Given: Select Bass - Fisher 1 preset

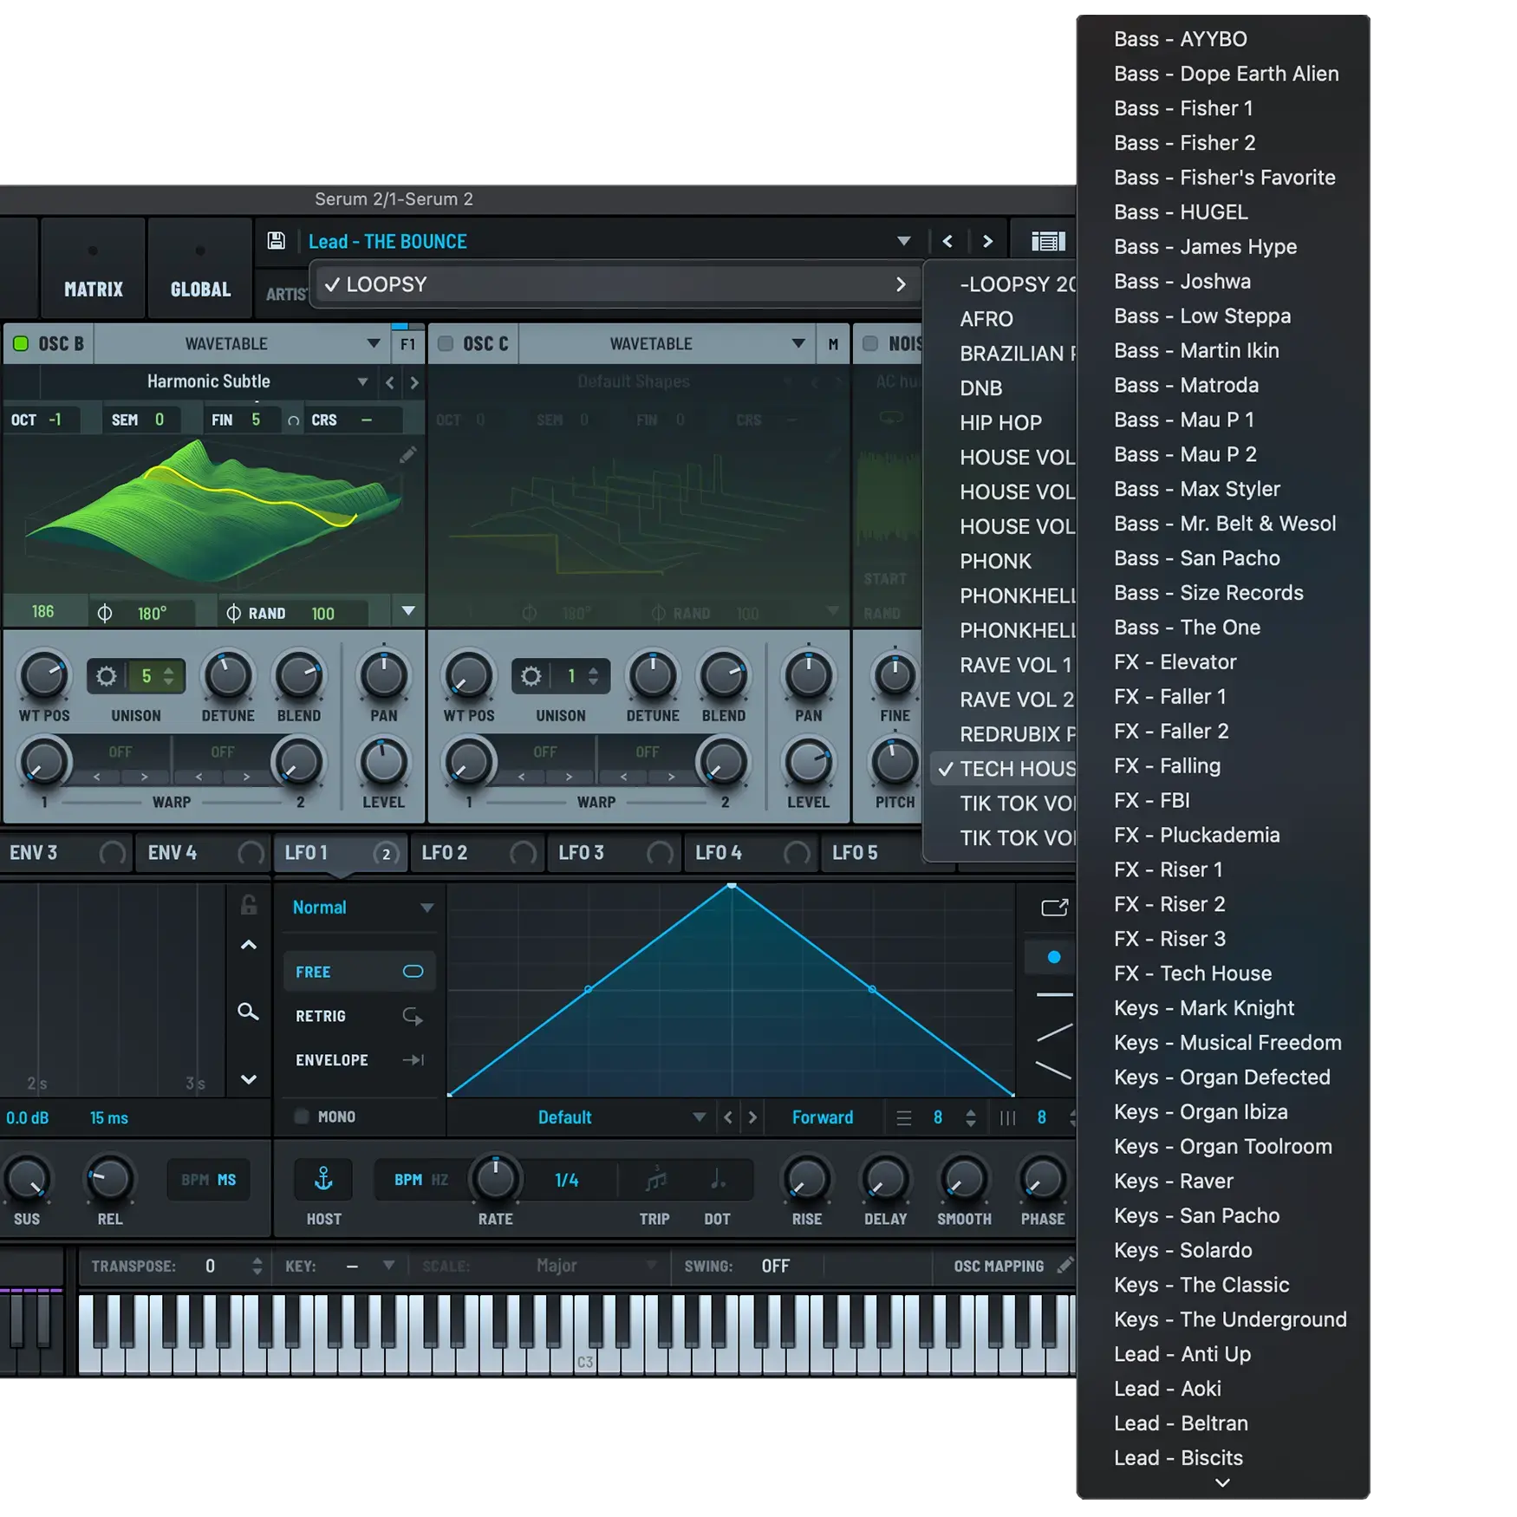Looking at the screenshot, I should click(x=1182, y=107).
